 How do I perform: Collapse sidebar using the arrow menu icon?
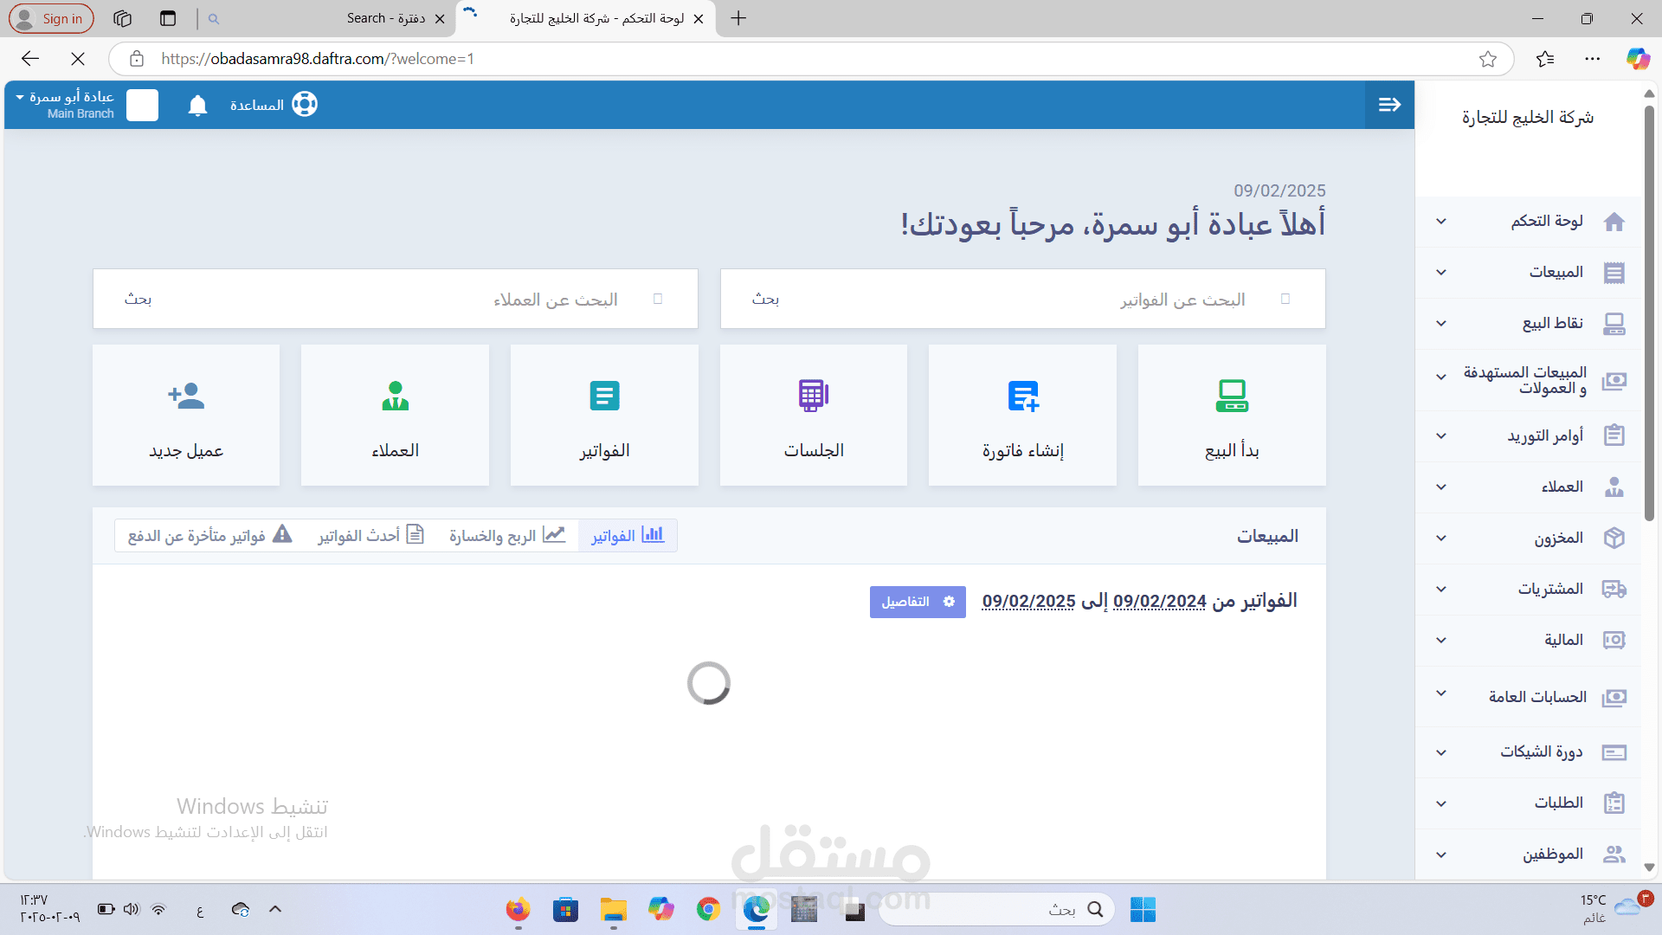pos(1389,105)
